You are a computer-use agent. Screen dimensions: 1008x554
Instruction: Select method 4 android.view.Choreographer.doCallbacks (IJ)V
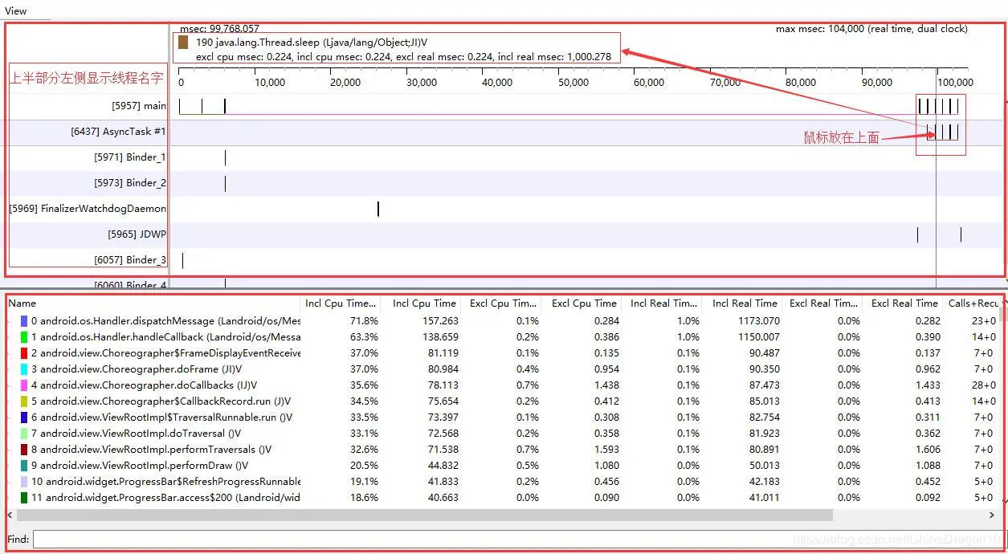click(x=145, y=385)
